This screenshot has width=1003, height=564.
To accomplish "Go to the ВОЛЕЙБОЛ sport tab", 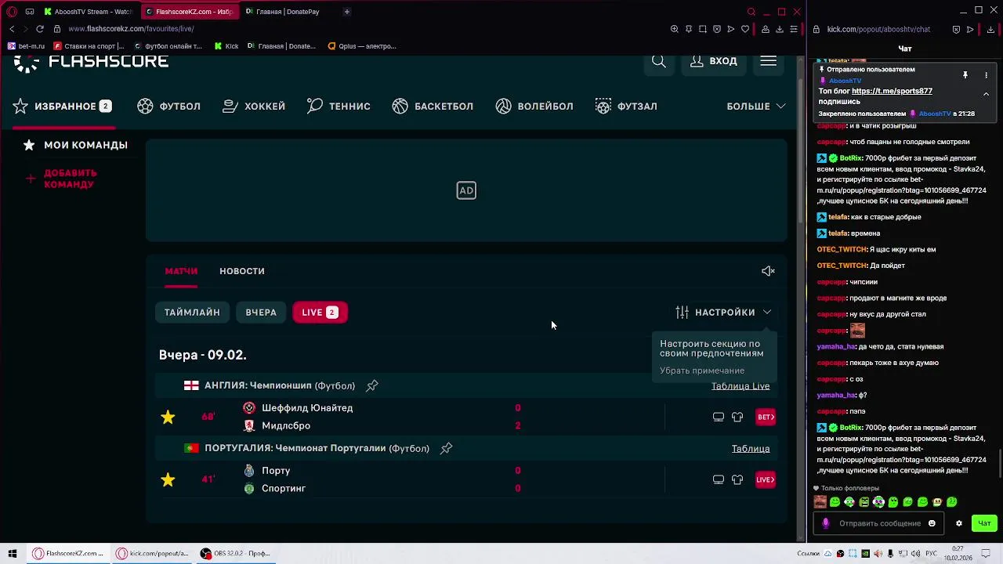I will 534,106.
